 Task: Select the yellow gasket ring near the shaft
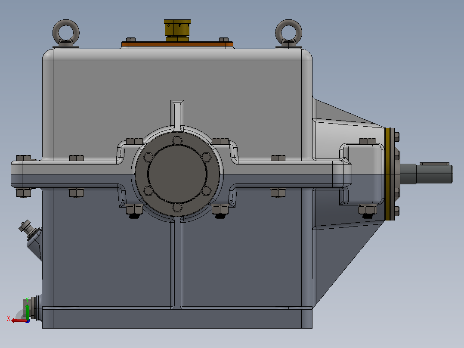pos(387,174)
